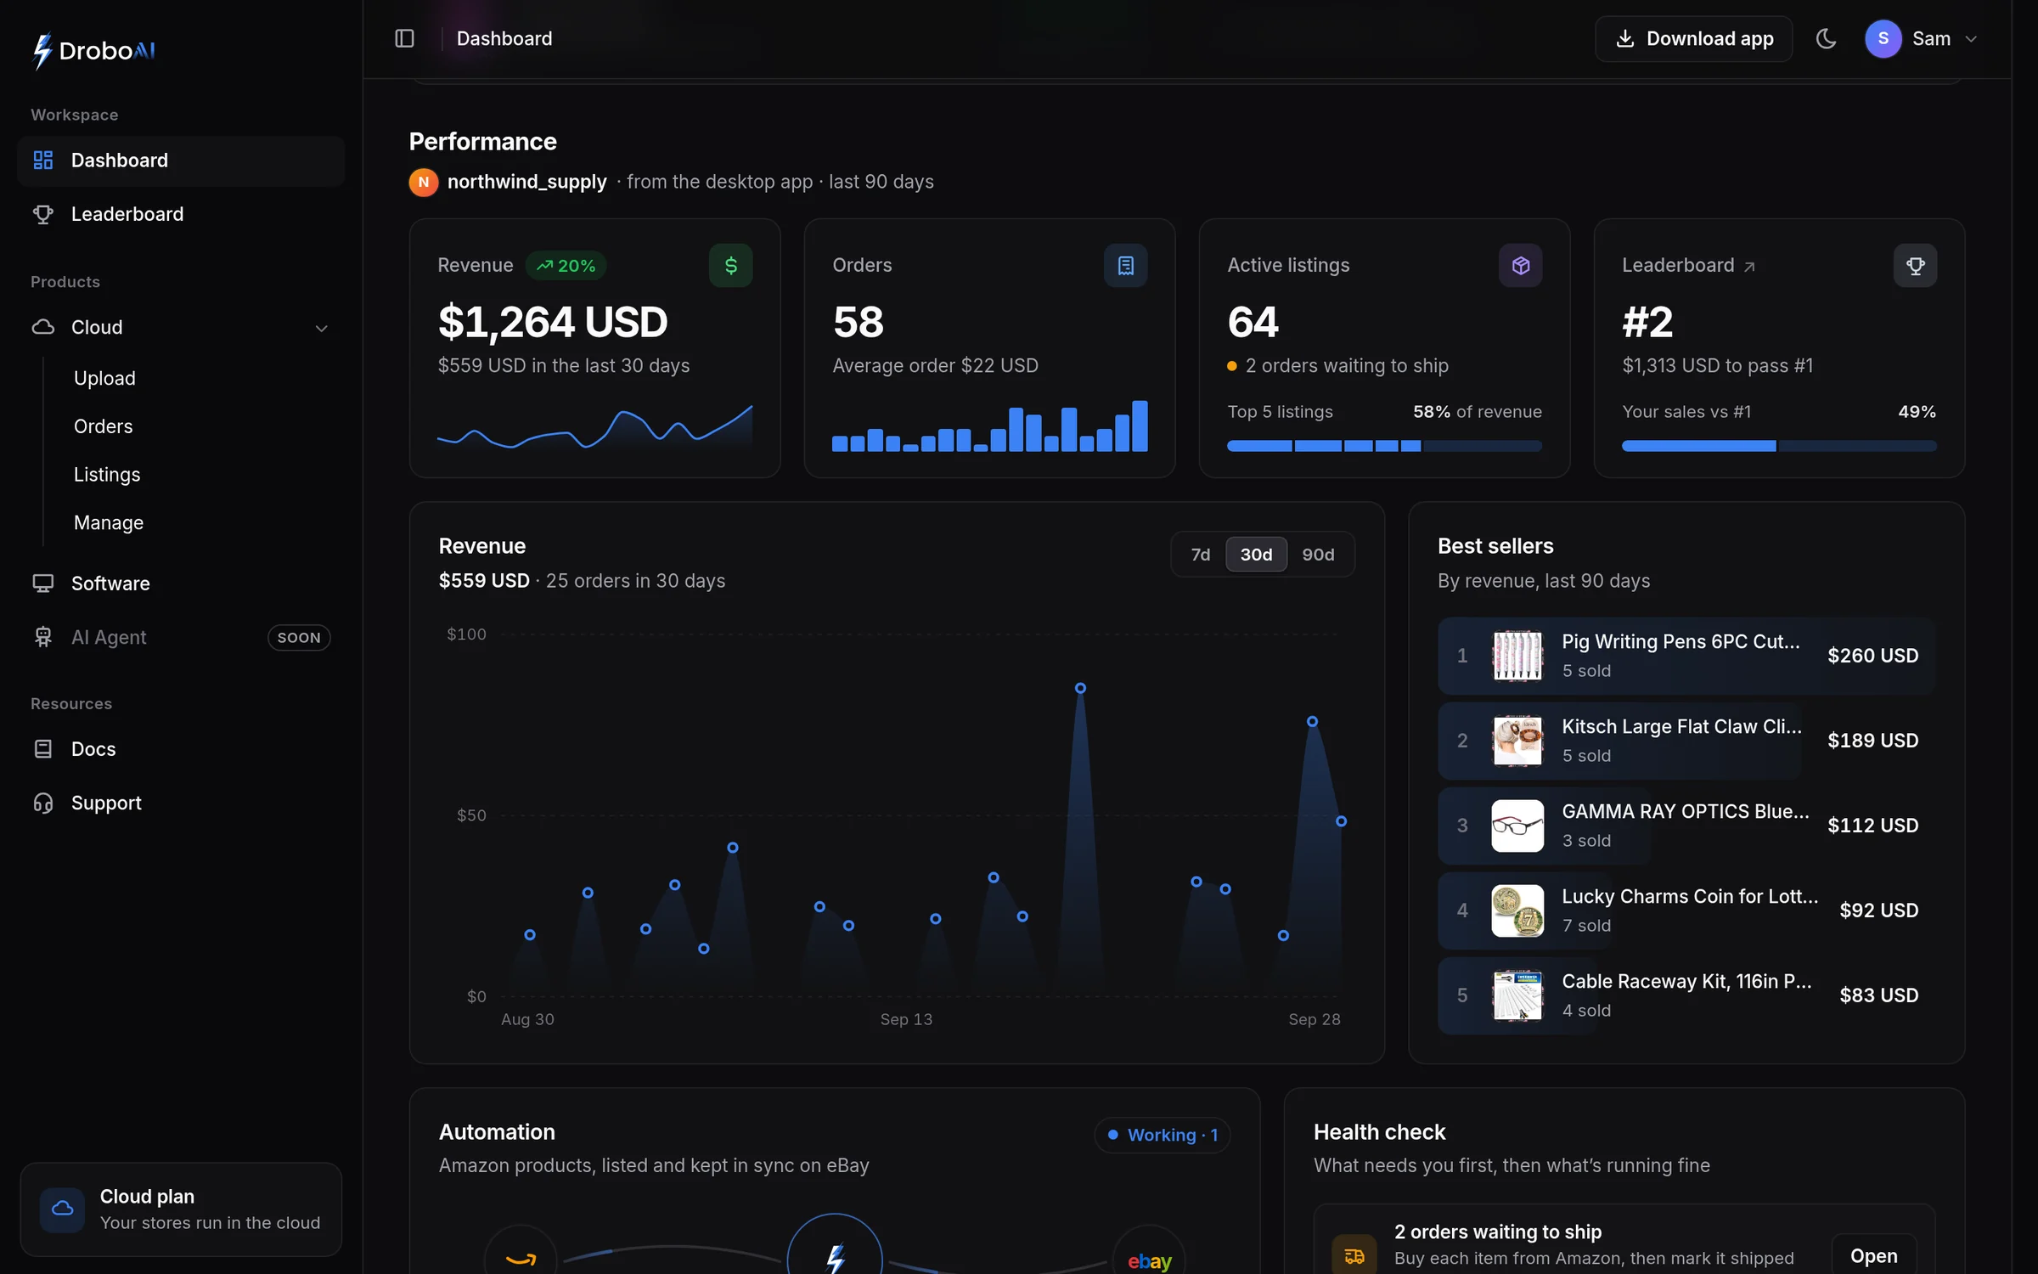Click Sam's purple avatar circle
Image resolution: width=2038 pixels, height=1274 pixels.
pyautogui.click(x=1883, y=38)
